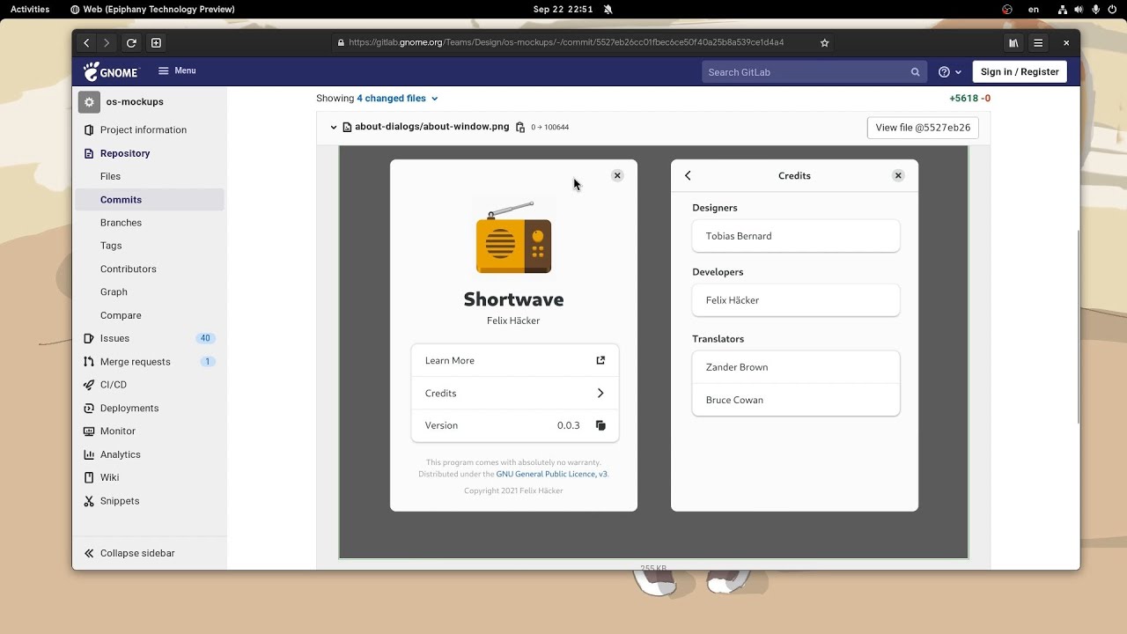The height and width of the screenshot is (634, 1127).
Task: Go forward in browser history
Action: pyautogui.click(x=107, y=42)
